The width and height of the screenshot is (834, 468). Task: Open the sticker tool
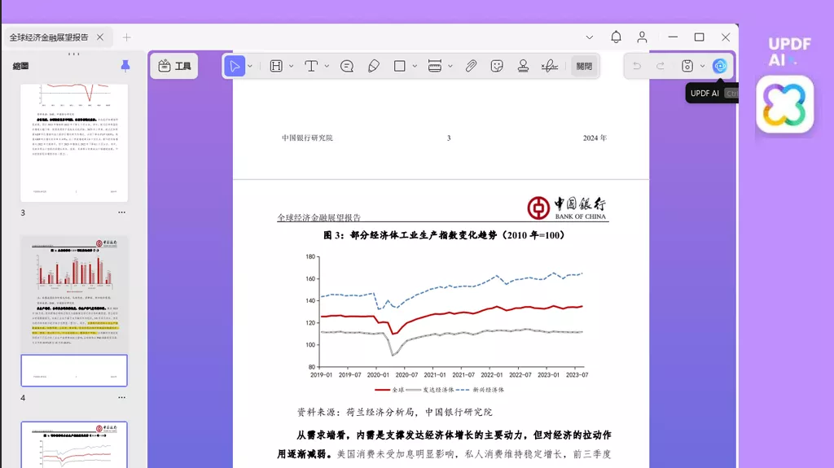coord(497,66)
